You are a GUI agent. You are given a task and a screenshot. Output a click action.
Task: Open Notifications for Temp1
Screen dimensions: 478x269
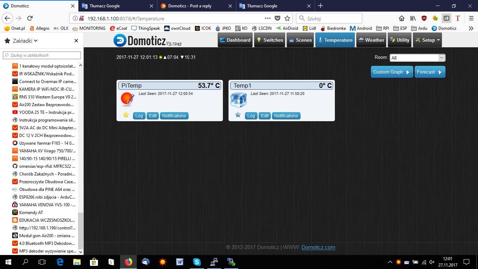point(286,116)
